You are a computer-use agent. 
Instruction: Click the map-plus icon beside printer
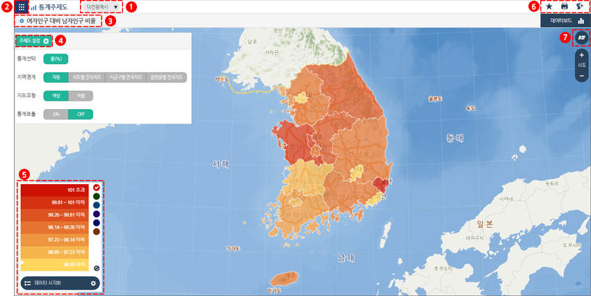coord(580,6)
